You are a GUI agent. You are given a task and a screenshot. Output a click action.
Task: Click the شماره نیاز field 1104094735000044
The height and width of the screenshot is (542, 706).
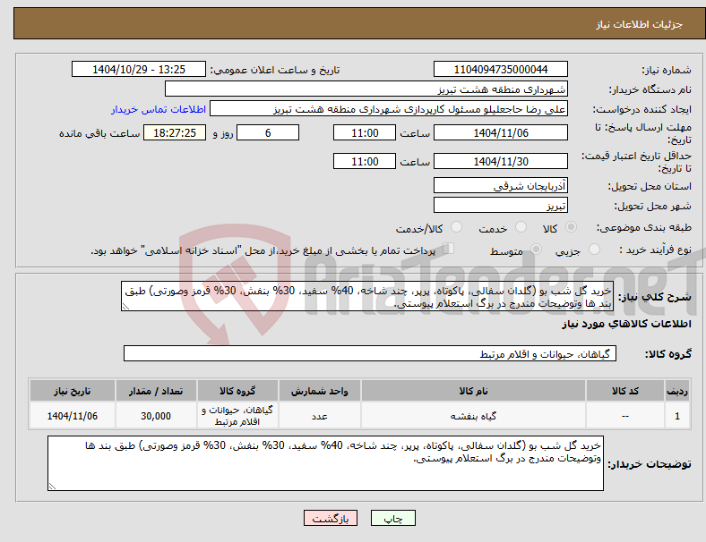coord(500,70)
